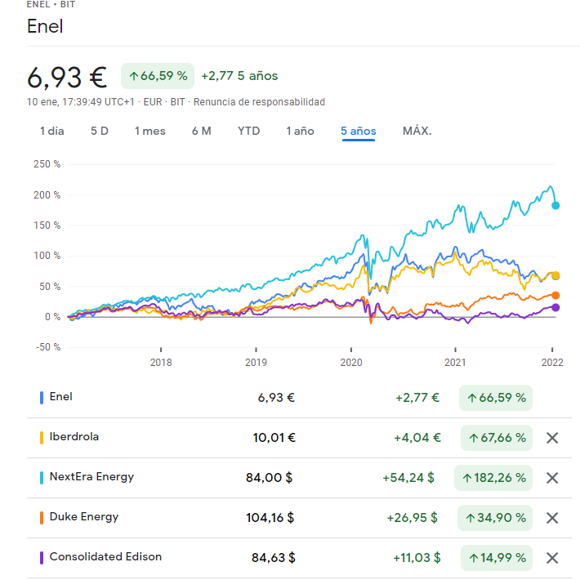Click the cyan NextEra Energy color marker
Image resolution: width=580 pixels, height=580 pixels.
click(42, 478)
